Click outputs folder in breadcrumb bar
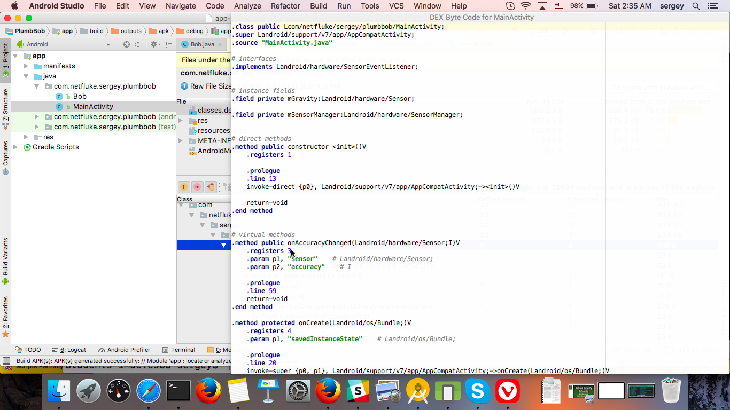Screen dimensions: 730x410 tap(126, 31)
